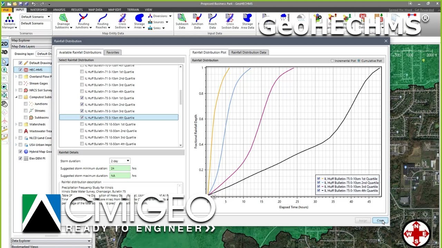Screen dimensions: 442x248
Task: Open Subbasin Data
Action: pos(182,22)
